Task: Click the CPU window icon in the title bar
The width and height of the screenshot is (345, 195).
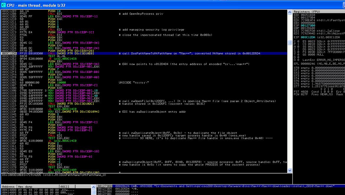Action: 3,5
